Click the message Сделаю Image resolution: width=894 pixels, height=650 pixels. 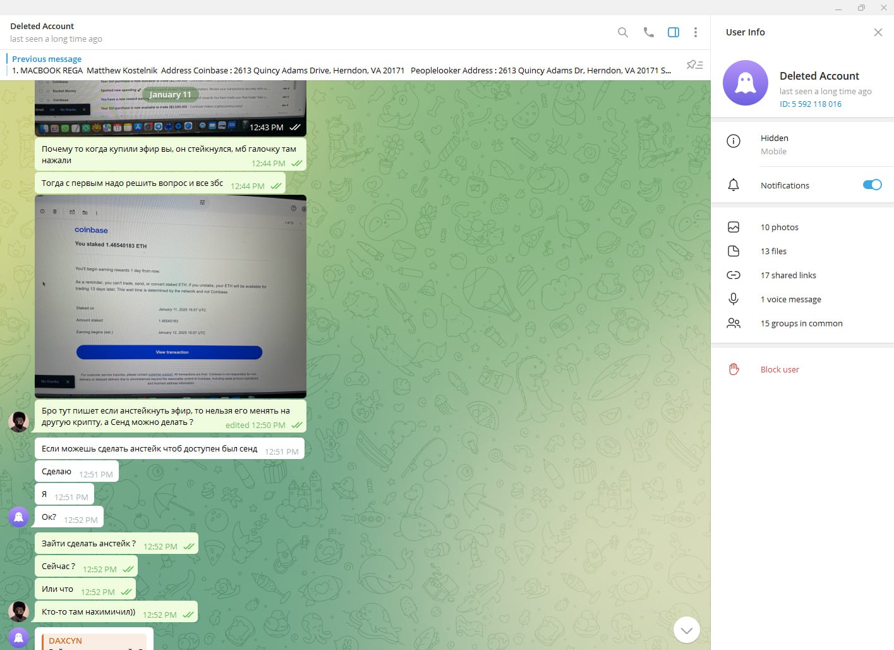point(76,472)
